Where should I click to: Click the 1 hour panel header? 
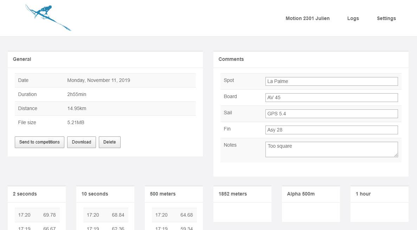tap(363, 194)
